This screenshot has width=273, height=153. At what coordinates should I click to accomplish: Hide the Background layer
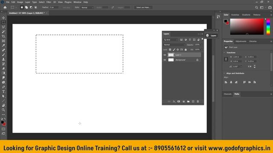[165, 60]
